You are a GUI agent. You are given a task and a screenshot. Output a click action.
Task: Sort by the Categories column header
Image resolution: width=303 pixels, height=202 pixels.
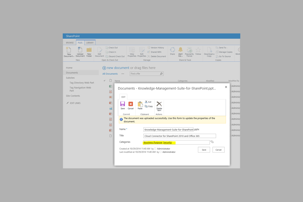pos(183,81)
